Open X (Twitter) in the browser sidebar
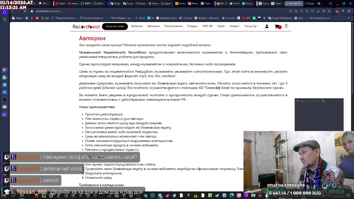Image resolution: width=354 pixels, height=199 pixels. click(4, 99)
